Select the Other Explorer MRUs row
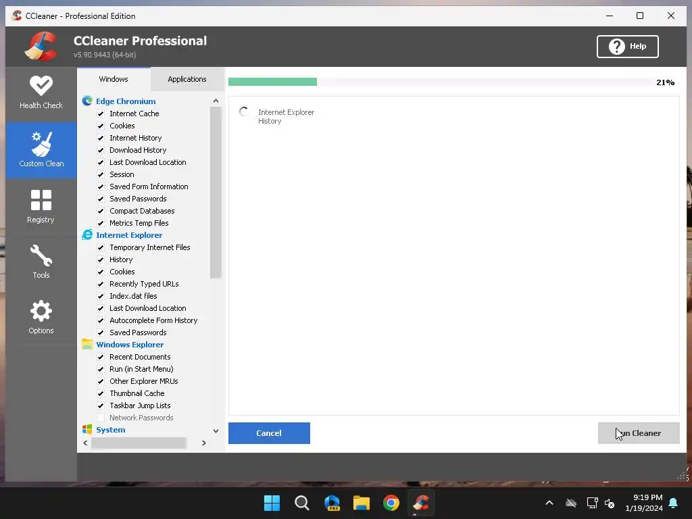Viewport: 692px width, 519px height. pyautogui.click(x=143, y=381)
